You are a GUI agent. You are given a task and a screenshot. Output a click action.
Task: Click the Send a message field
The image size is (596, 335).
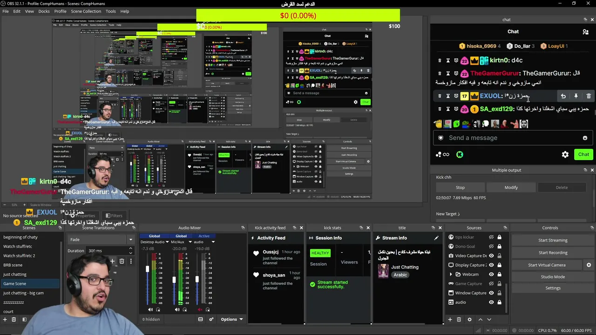tap(512, 138)
